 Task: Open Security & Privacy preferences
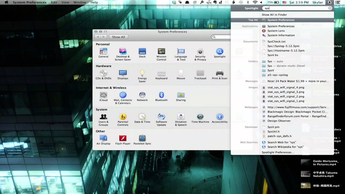(x=200, y=51)
